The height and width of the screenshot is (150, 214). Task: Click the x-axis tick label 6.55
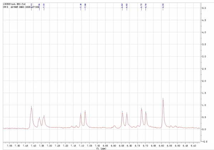[x=169, y=146]
